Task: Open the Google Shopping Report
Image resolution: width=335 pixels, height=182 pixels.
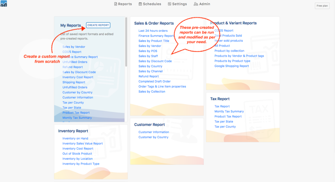Action: coord(232,66)
